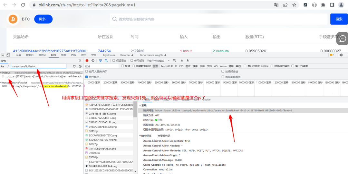Image resolution: width=348 pixels, height=174 pixels.
Task: Switch to the 源代码 Sources tab
Action: point(43,55)
